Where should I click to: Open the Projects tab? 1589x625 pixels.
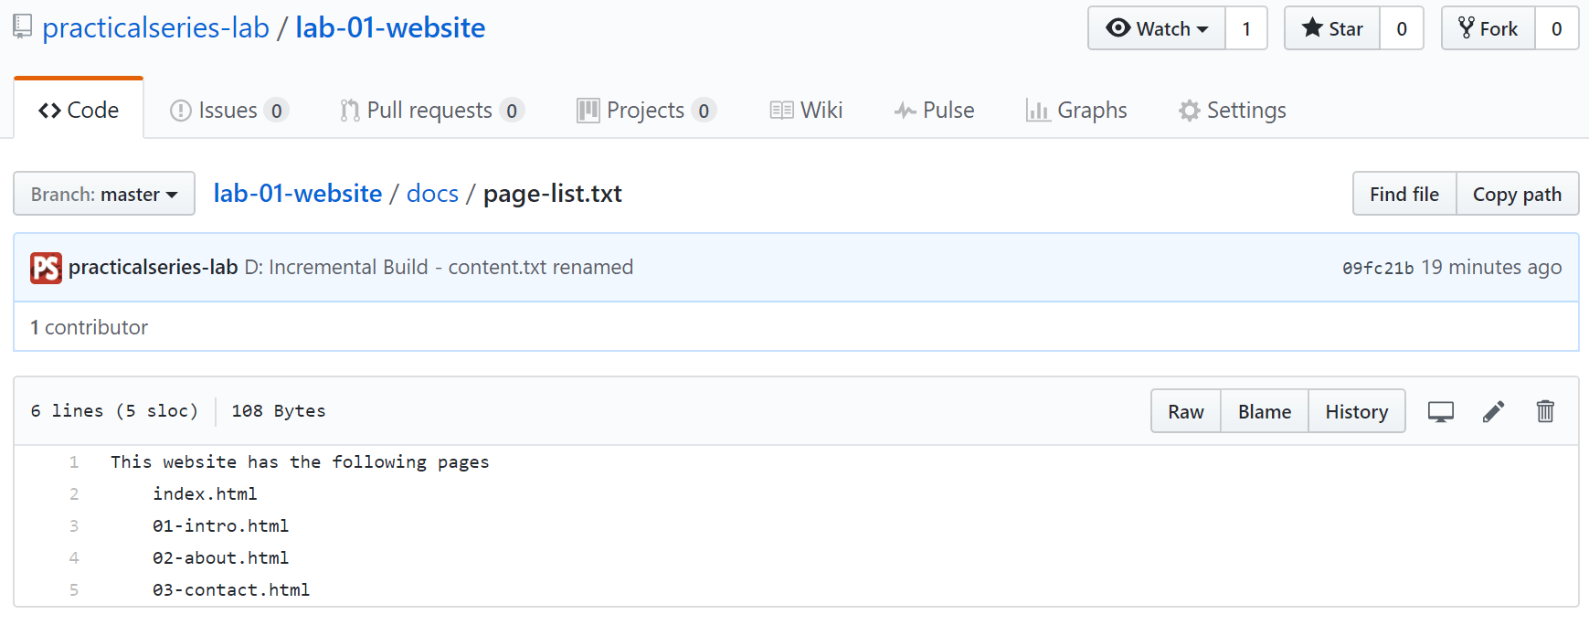click(x=646, y=111)
